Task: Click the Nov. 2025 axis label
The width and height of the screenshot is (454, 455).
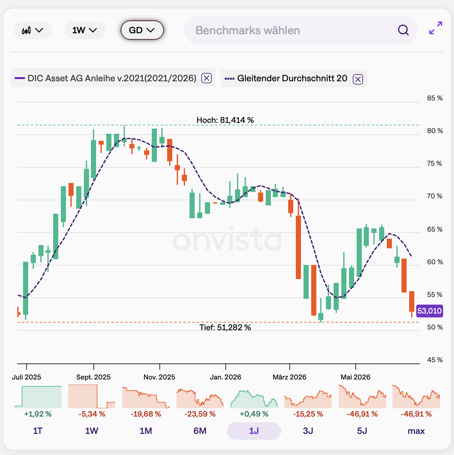Action: [159, 377]
